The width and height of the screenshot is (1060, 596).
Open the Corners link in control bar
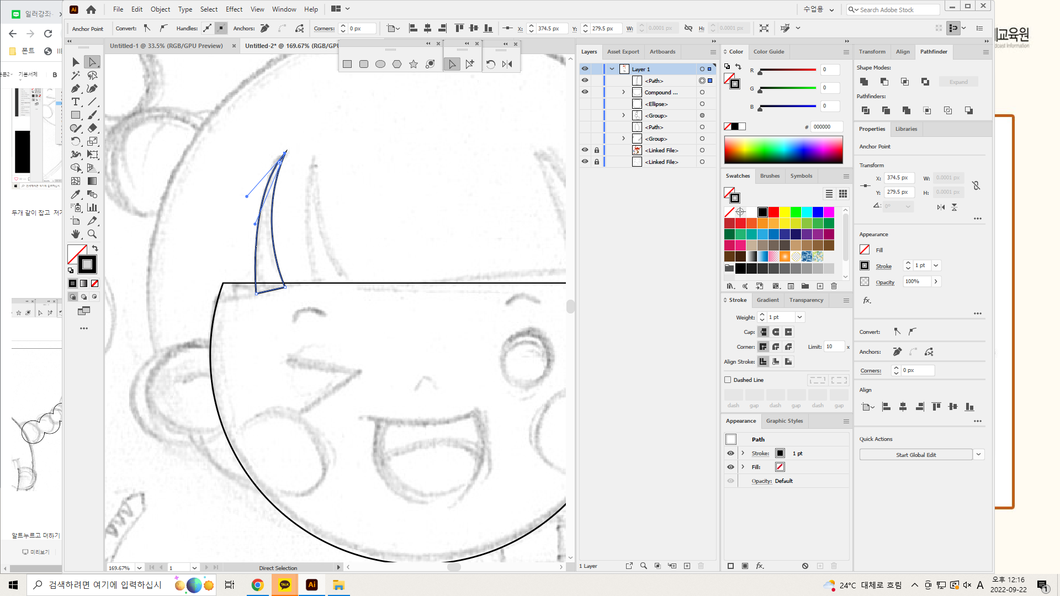pos(324,29)
